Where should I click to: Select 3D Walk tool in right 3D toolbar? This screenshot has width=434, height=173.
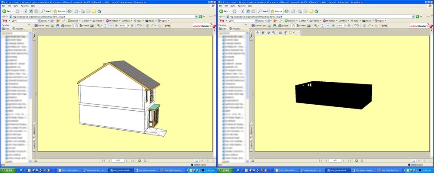[x=263, y=32]
